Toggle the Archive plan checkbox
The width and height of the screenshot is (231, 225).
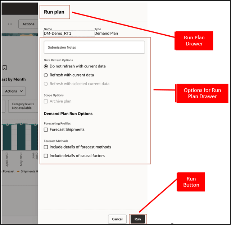46,101
